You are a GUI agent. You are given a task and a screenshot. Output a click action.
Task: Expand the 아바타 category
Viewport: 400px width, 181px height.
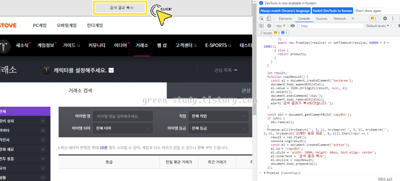pos(43,130)
